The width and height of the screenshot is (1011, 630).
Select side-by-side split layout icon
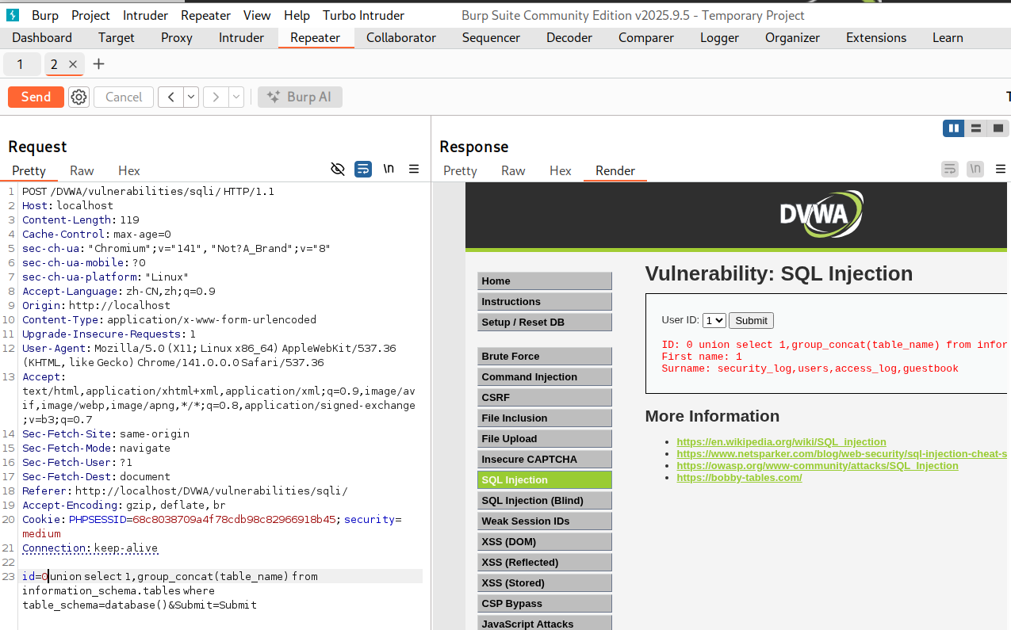point(953,128)
